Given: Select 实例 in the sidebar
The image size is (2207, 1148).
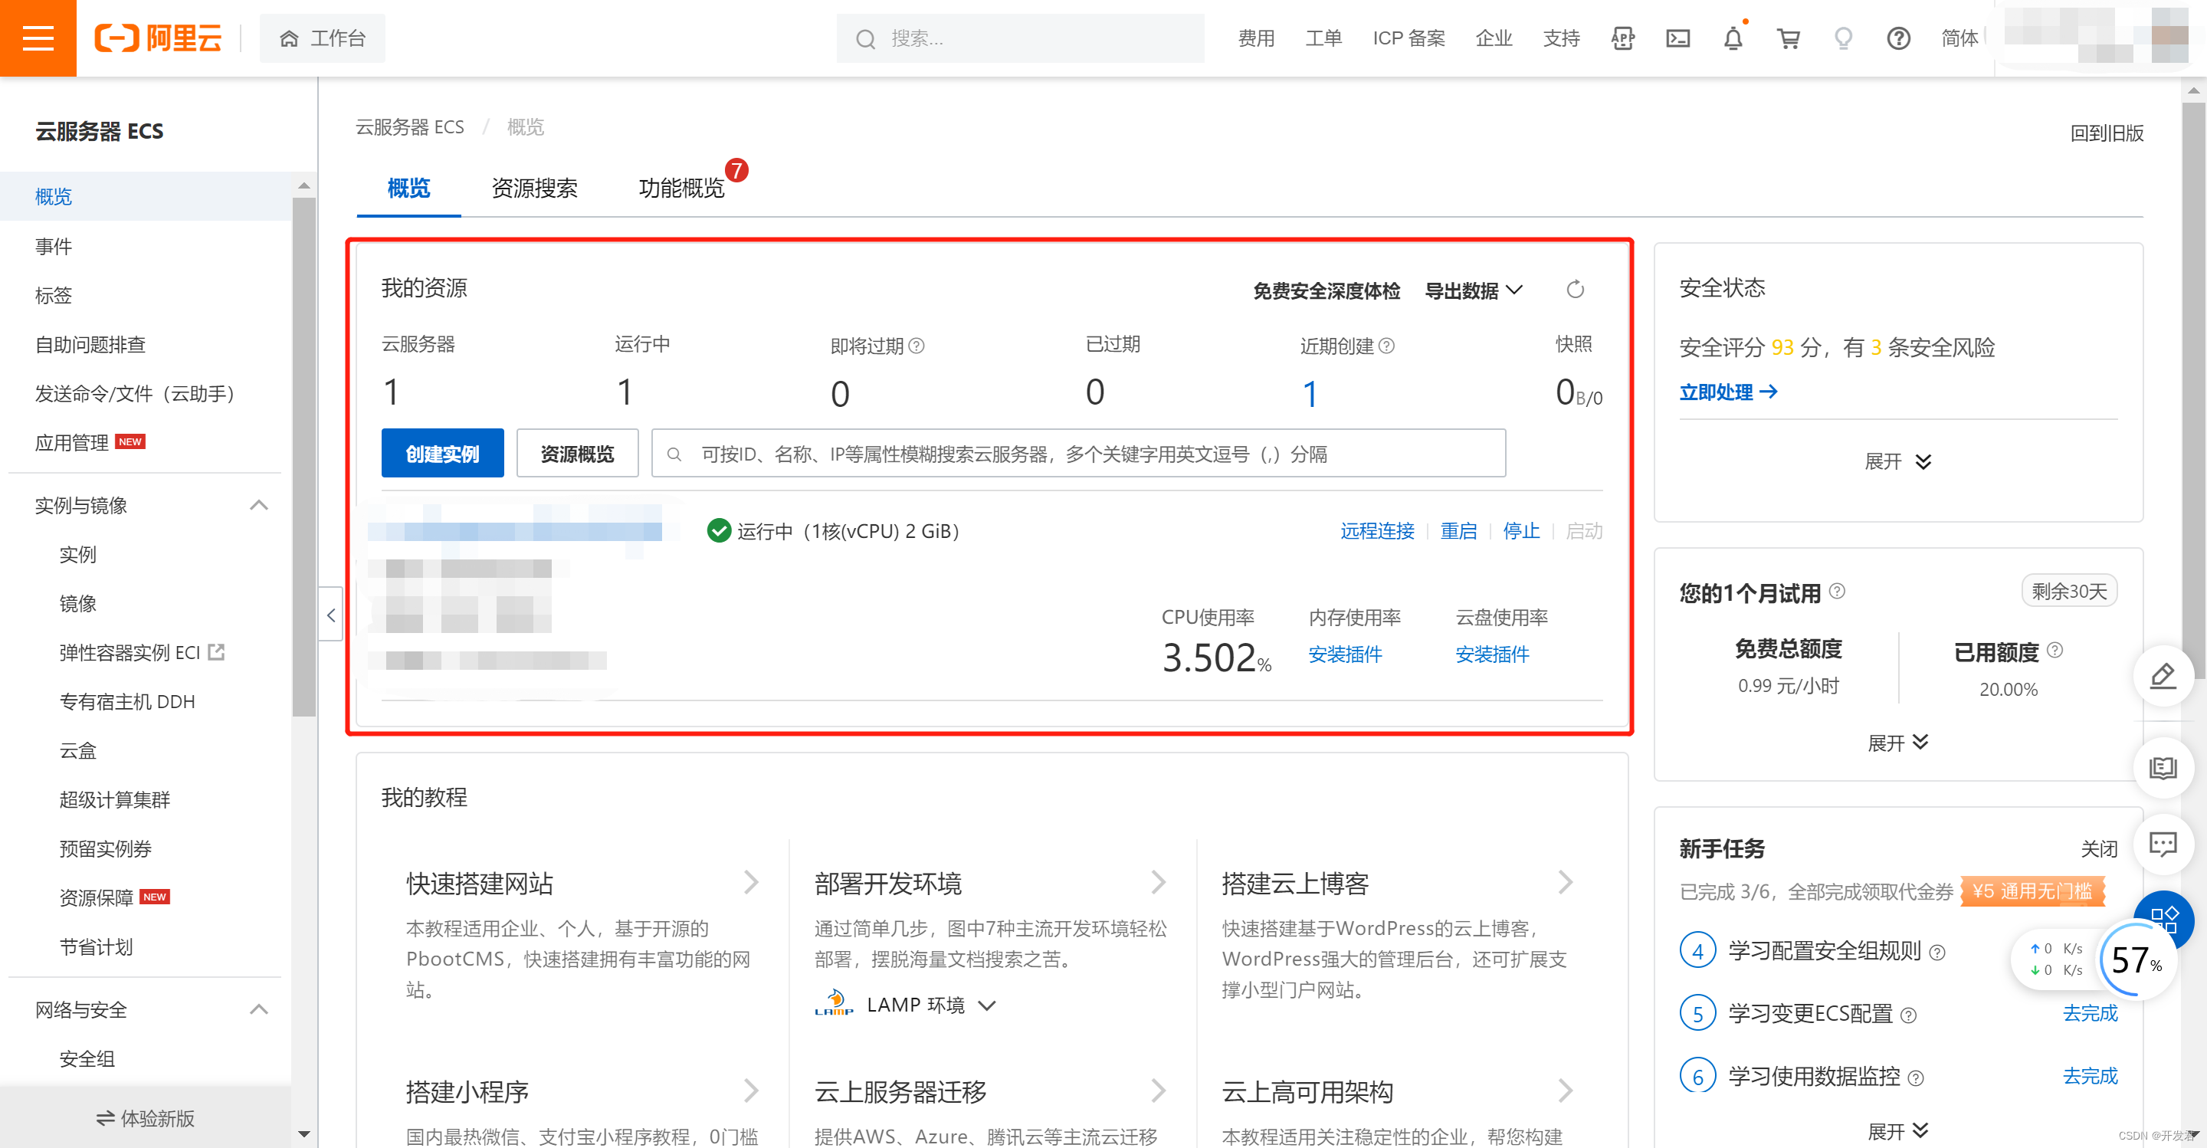Looking at the screenshot, I should [x=78, y=554].
